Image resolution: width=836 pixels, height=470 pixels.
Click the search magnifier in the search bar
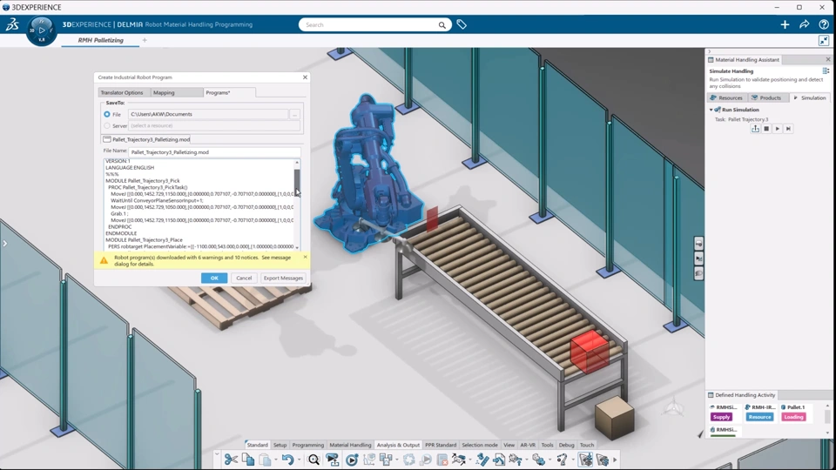[x=442, y=25]
